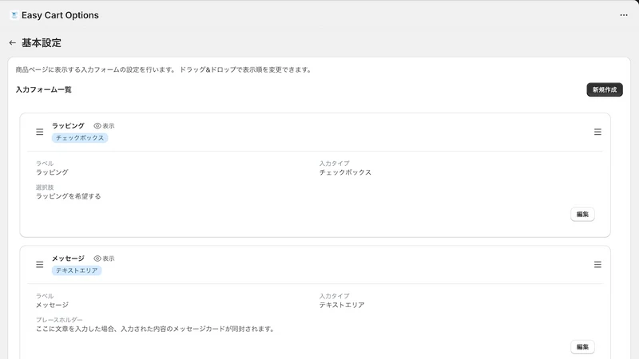Screen dimensions: 639x359
Task: Click the right hamburger icon on メッセージ card
Action: pyautogui.click(x=597, y=265)
